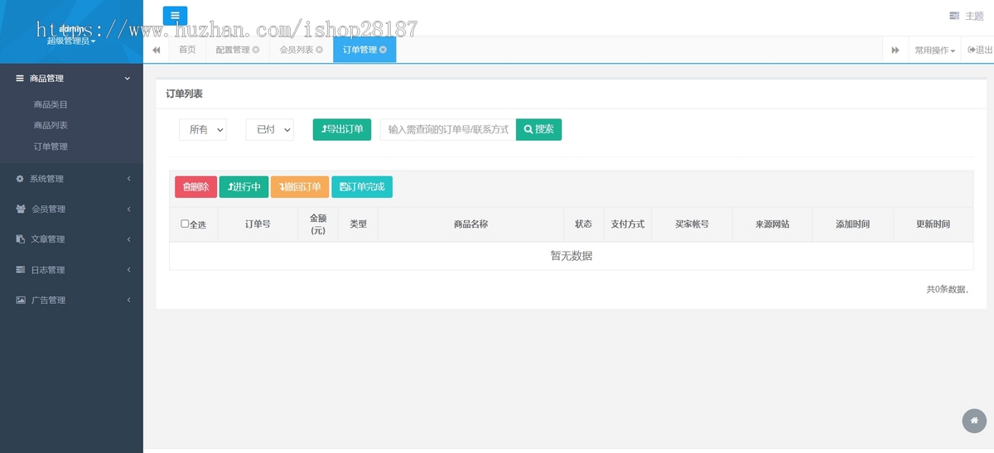Screen dimensions: 994x453
Task: Click the green 进行中 button
Action: tap(244, 187)
